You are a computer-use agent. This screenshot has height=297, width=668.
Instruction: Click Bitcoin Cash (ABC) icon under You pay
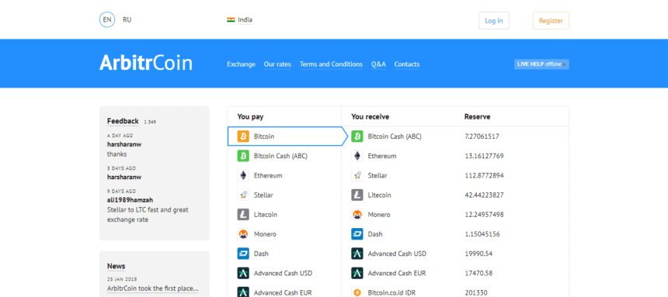(x=243, y=156)
